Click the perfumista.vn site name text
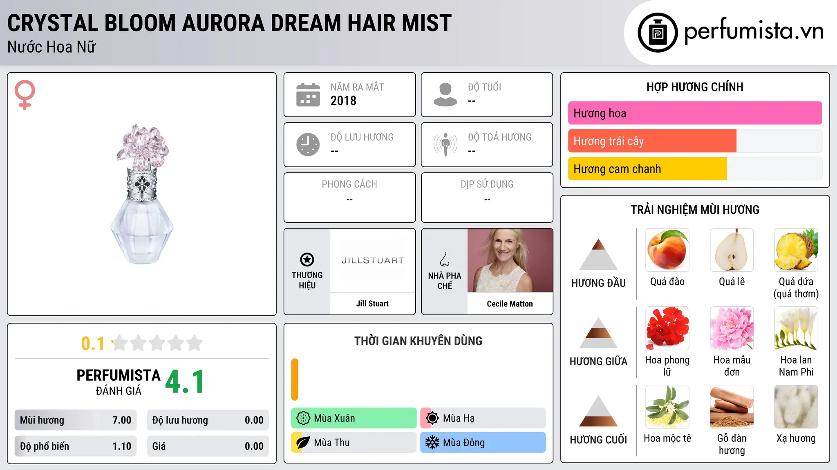837x470 pixels. coord(754,31)
